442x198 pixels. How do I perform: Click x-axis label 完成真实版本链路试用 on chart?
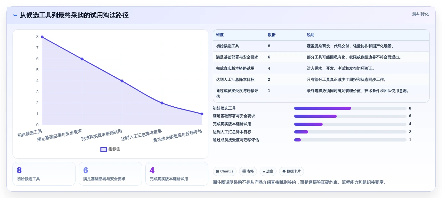click(x=101, y=135)
